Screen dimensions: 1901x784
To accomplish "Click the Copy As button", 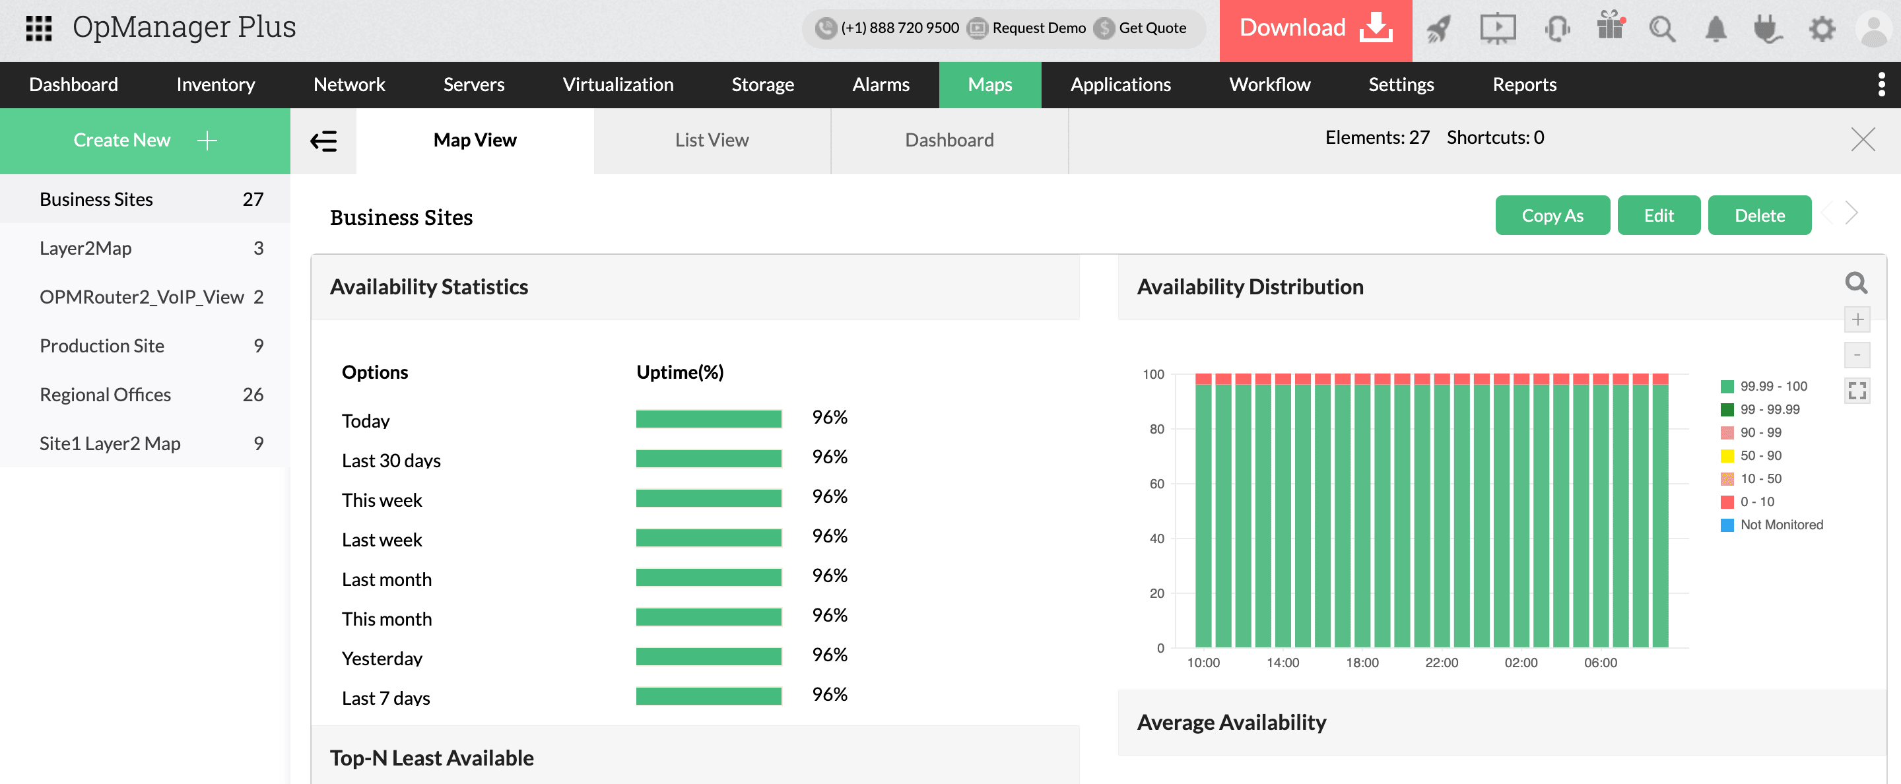I will pos(1552,215).
